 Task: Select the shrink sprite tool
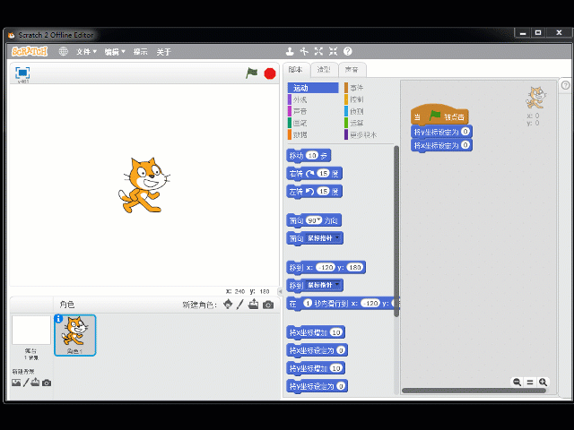pyautogui.click(x=333, y=52)
